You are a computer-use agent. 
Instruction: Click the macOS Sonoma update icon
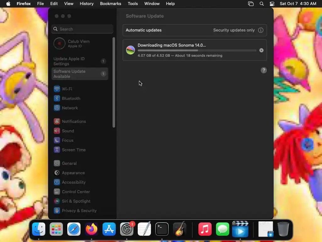(x=130, y=50)
